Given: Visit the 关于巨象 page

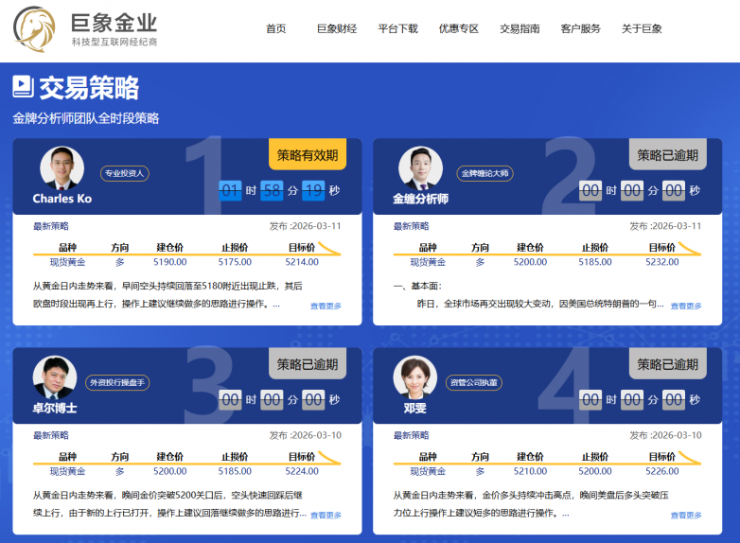Looking at the screenshot, I should [642, 28].
